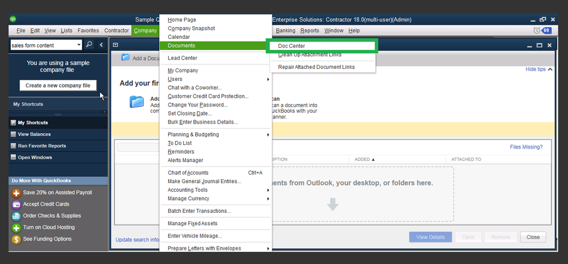Expand Planning & Budgeting submenu
Screen dimensions: 568x264
[268, 134]
